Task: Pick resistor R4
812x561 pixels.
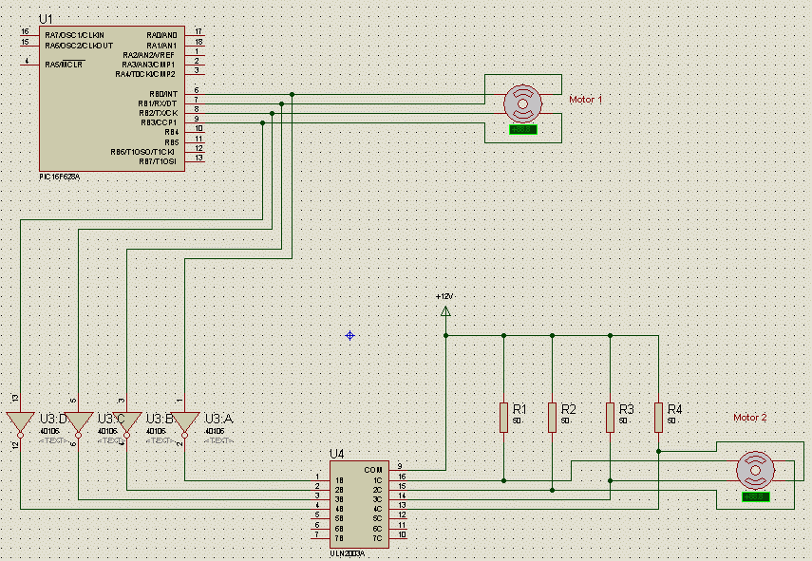Action: 658,417
